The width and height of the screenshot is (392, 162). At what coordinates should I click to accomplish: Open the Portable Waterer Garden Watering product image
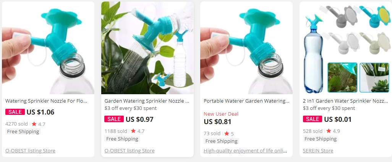(246, 48)
